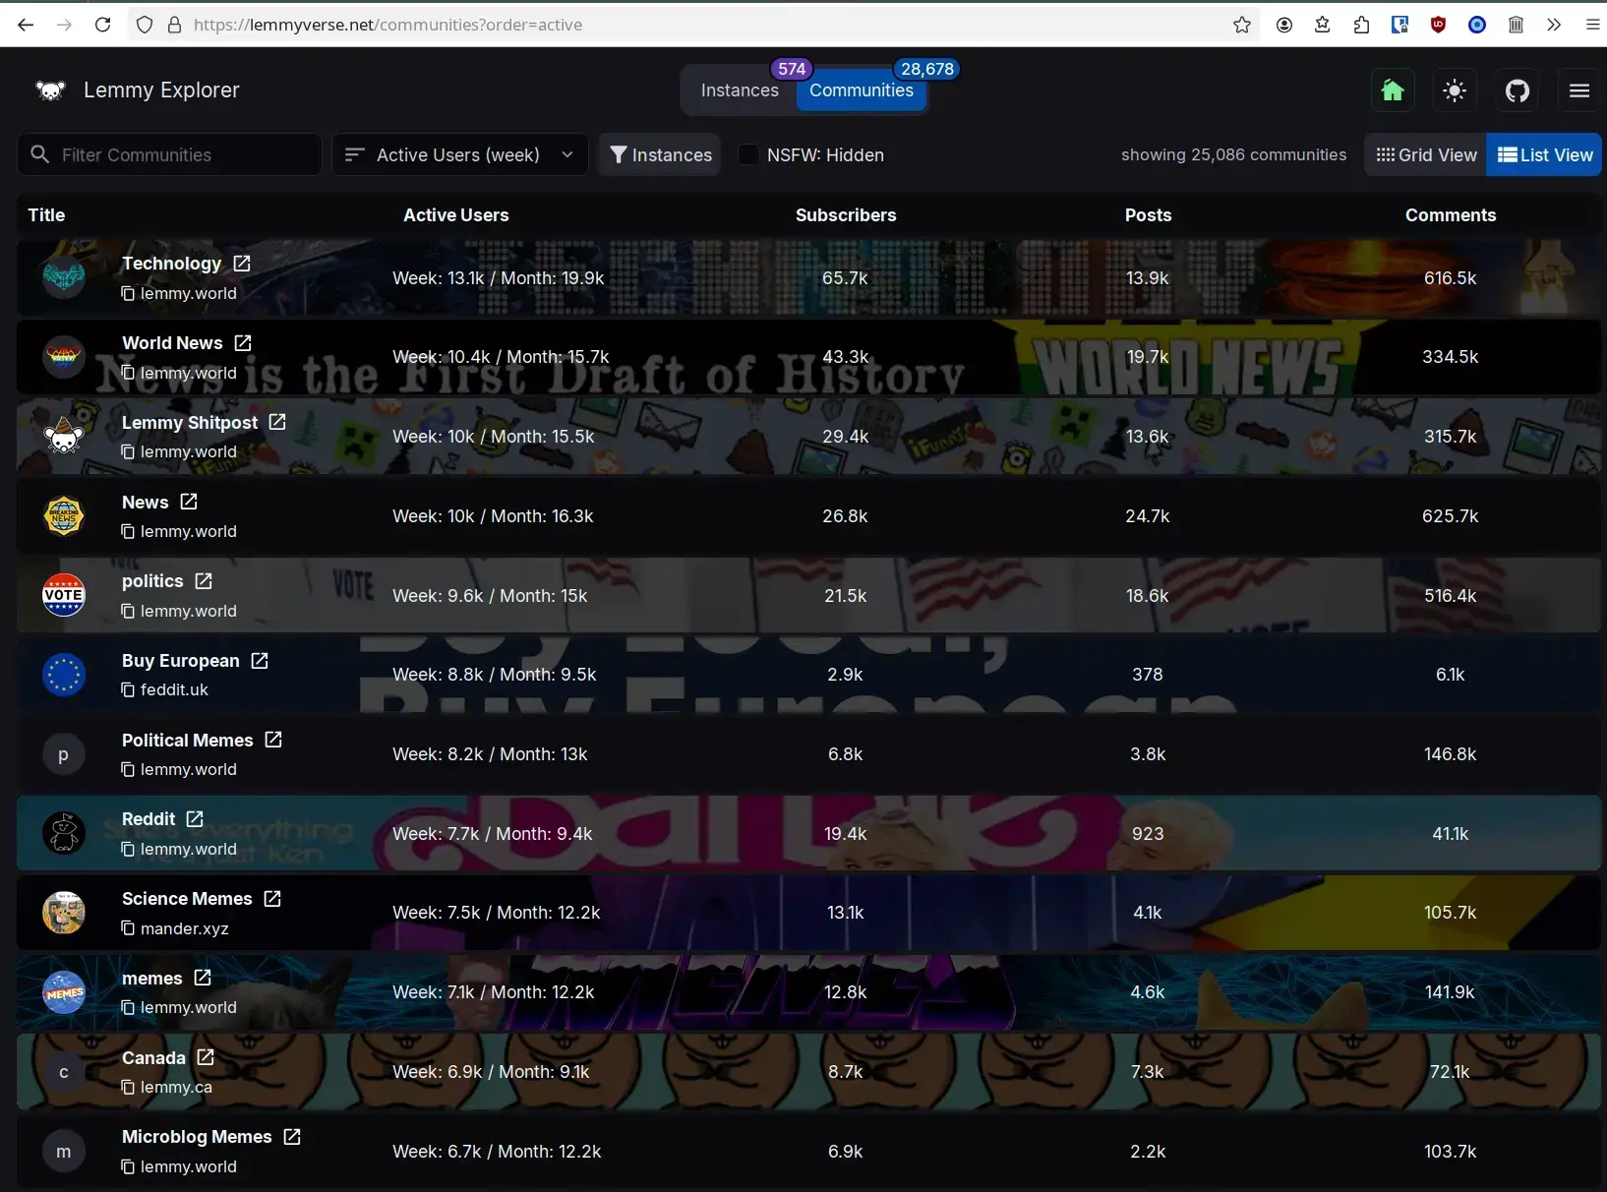
Task: Open the Lemmy Explorer hamburger menu
Action: click(1579, 90)
